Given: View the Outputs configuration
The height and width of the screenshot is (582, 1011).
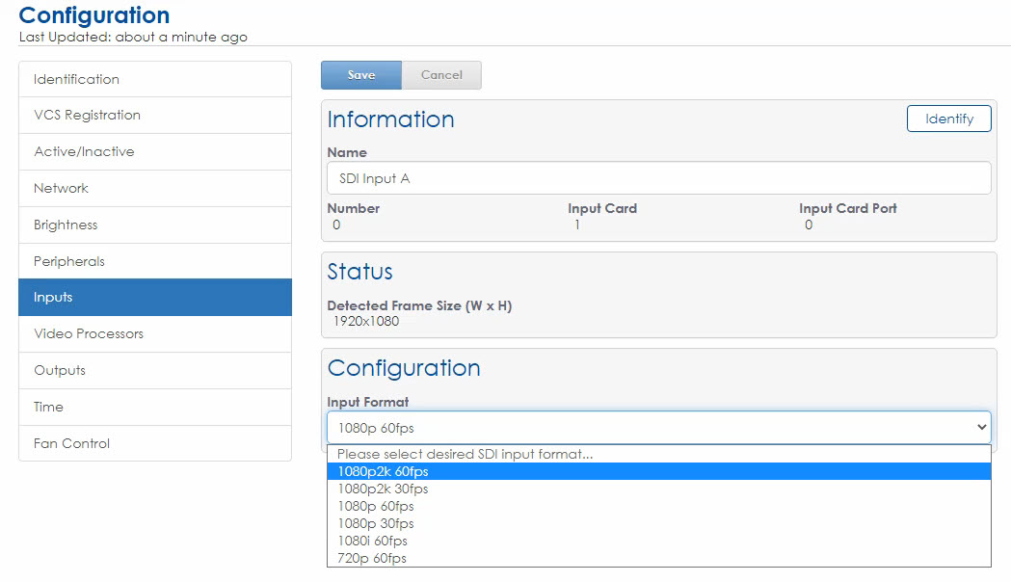Looking at the screenshot, I should point(154,370).
